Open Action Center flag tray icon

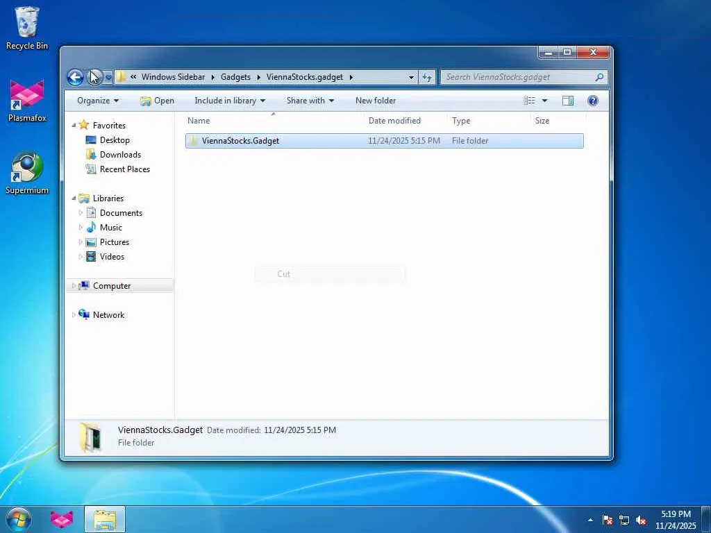coord(608,520)
